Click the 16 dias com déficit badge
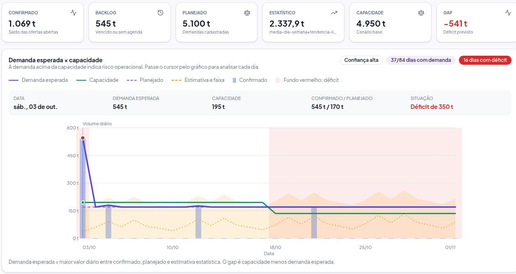 click(485, 60)
